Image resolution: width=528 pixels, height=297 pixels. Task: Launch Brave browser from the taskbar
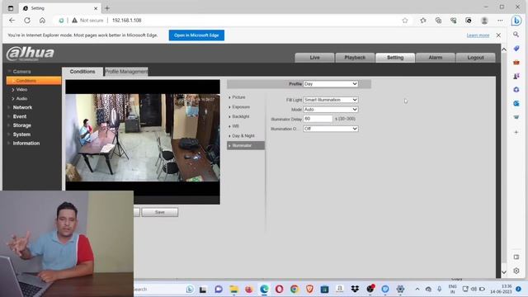click(309, 289)
